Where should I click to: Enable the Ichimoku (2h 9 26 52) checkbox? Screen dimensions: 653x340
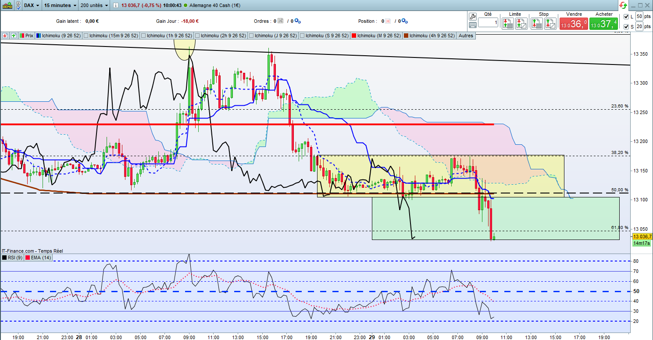point(198,36)
